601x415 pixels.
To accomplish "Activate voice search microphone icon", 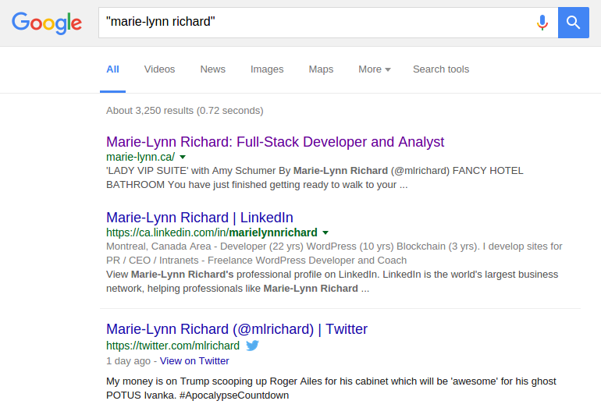I will point(542,22).
